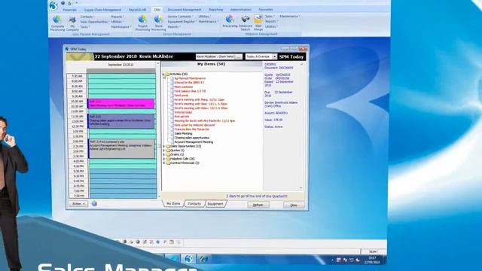This screenshot has height=271, width=482.
Task: Show hidden system tray icons arrow
Action: [332, 260]
